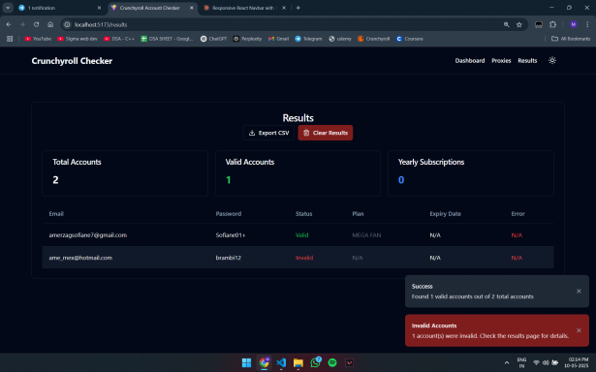The width and height of the screenshot is (596, 372).
Task: Open the Sigma web dev bookmark
Action: click(x=78, y=39)
